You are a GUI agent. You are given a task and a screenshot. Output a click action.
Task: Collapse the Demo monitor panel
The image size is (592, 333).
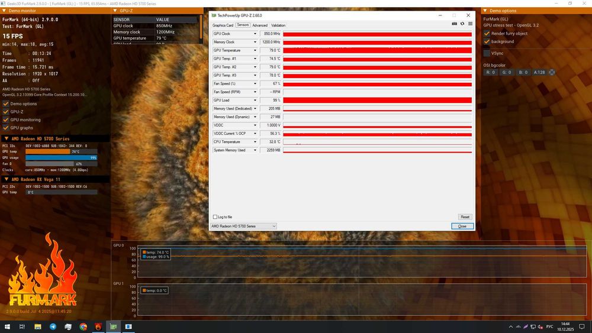tap(4, 11)
